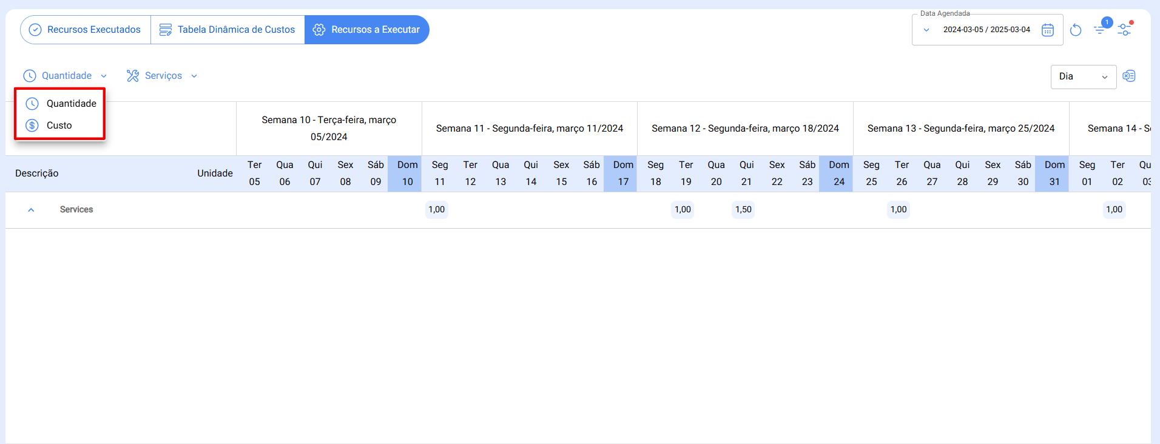Click the Unidade column header
Viewport: 1160px width, 444px height.
coord(215,173)
